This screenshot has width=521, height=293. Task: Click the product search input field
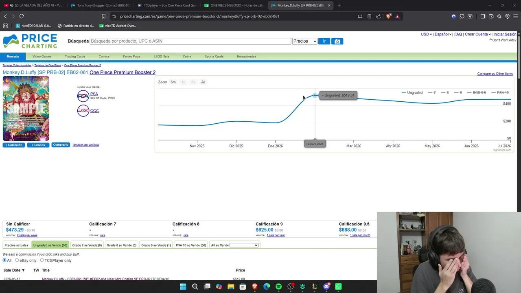[x=190, y=41]
